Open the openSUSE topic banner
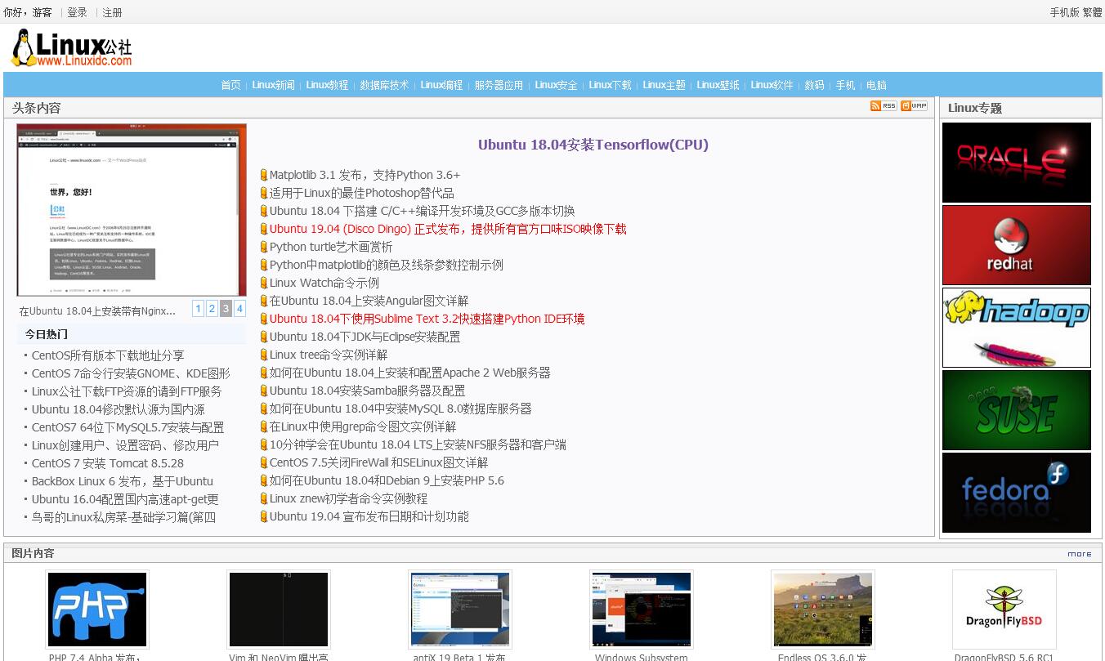 click(x=1016, y=409)
